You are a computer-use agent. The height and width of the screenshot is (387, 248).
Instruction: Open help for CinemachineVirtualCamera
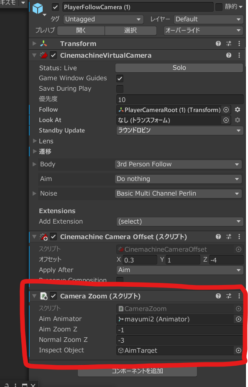pos(229,55)
